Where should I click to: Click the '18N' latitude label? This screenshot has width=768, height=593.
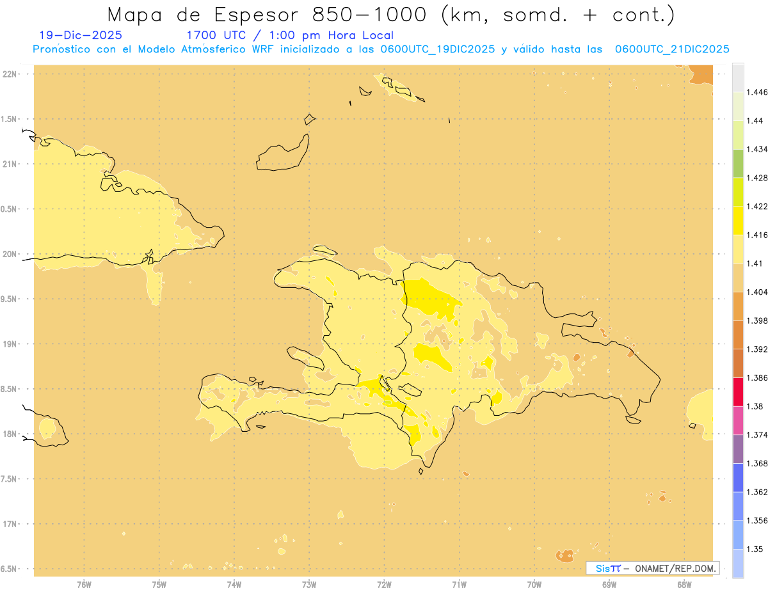[11, 434]
